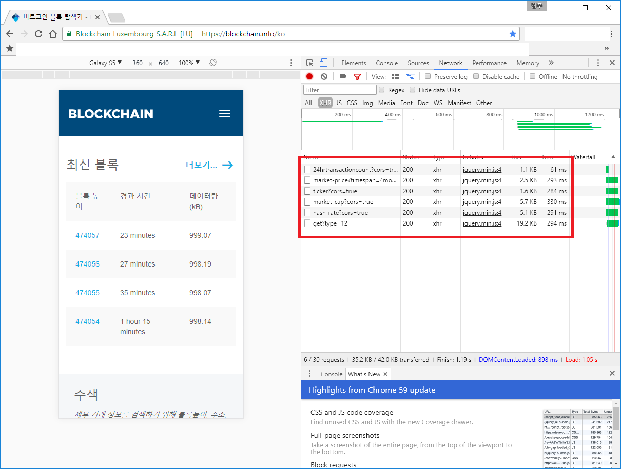Enable Preserve log checkbox
The width and height of the screenshot is (621, 469).
(428, 76)
